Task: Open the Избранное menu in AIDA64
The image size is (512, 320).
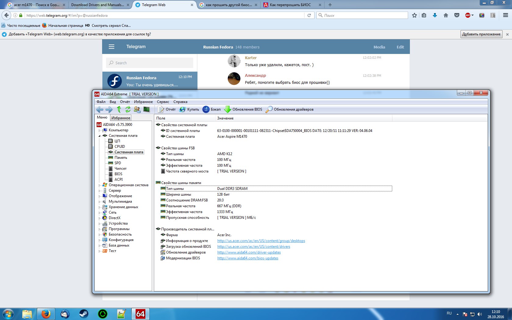Action: click(143, 102)
